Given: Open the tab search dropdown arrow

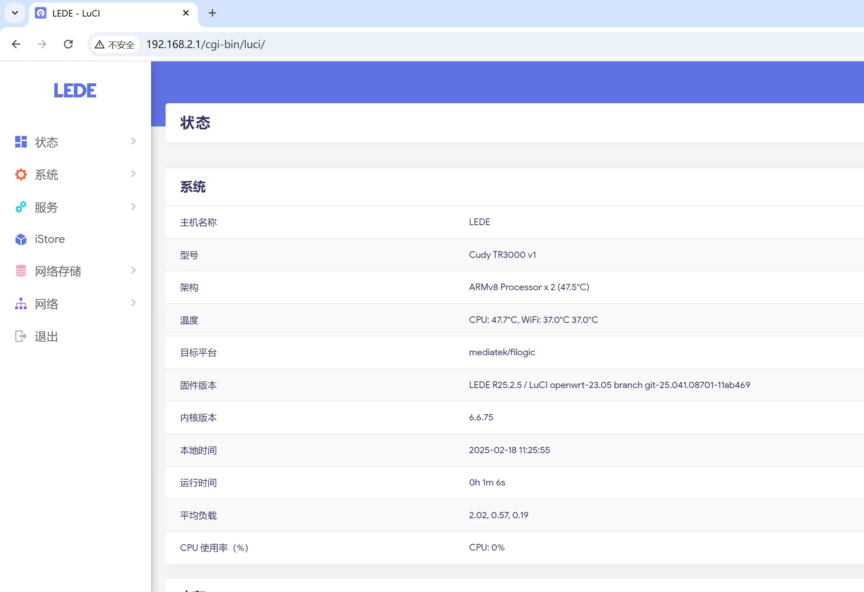Looking at the screenshot, I should pos(15,13).
